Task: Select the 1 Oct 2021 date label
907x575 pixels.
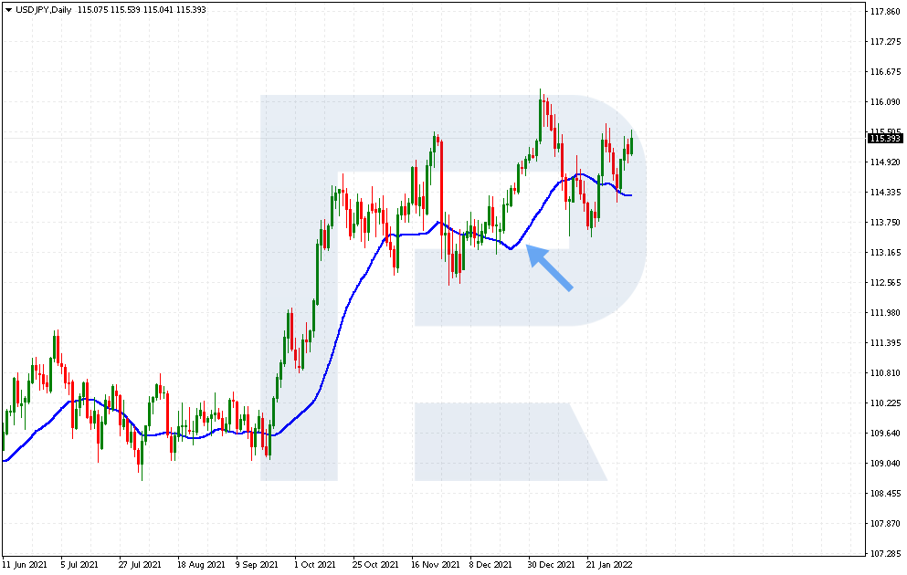Action: pos(314,564)
